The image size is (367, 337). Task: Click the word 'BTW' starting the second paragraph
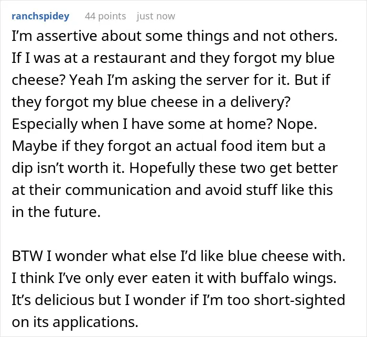point(27,256)
